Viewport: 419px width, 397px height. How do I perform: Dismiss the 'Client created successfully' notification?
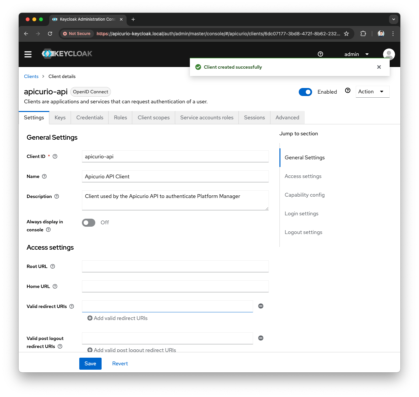click(379, 67)
